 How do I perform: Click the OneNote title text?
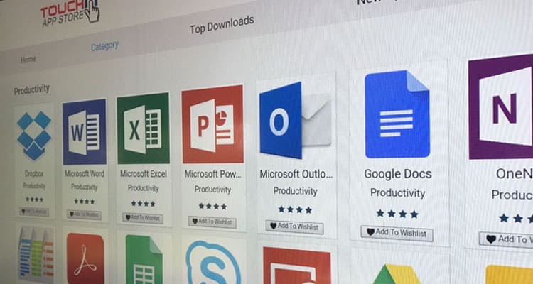coord(515,173)
